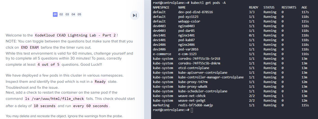The image size is (318, 119).
Task: Click the nginx1401 pod name in terminal
Action: click(x=186, y=35)
